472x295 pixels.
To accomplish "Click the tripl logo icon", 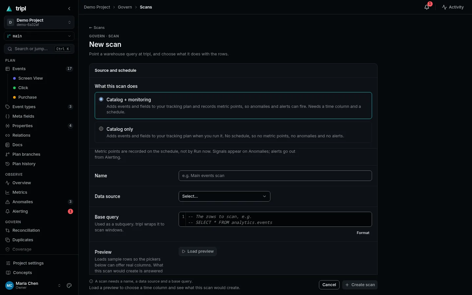I will pos(9,9).
